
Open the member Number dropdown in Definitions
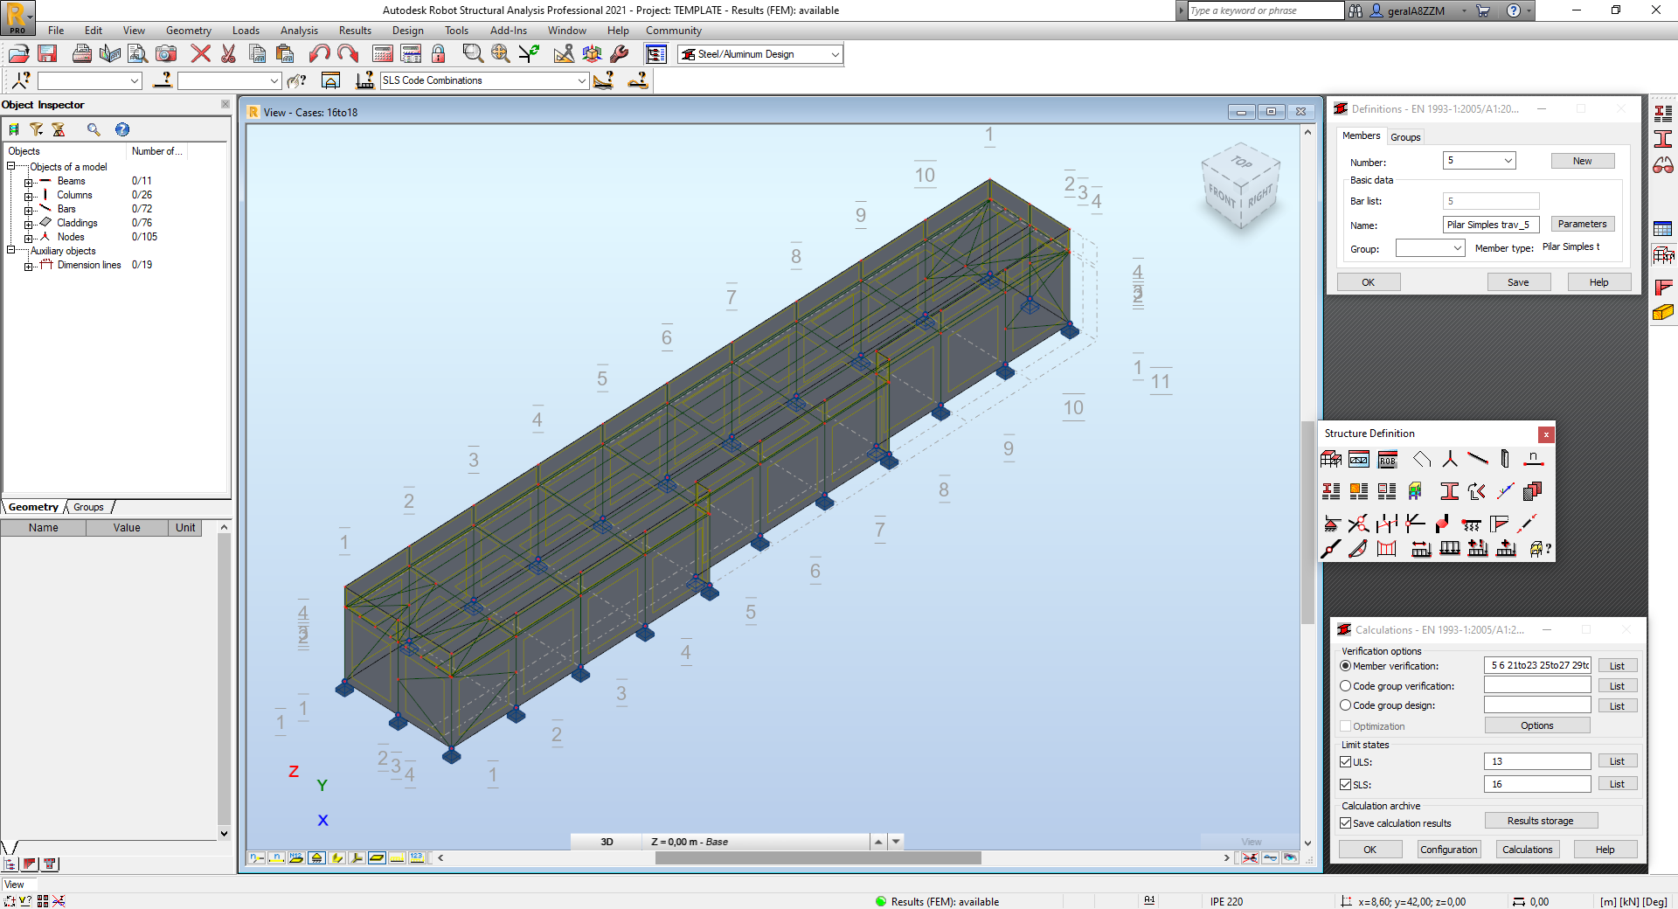[x=1508, y=161]
